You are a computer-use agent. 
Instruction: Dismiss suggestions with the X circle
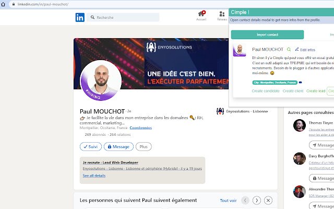pos(268,201)
